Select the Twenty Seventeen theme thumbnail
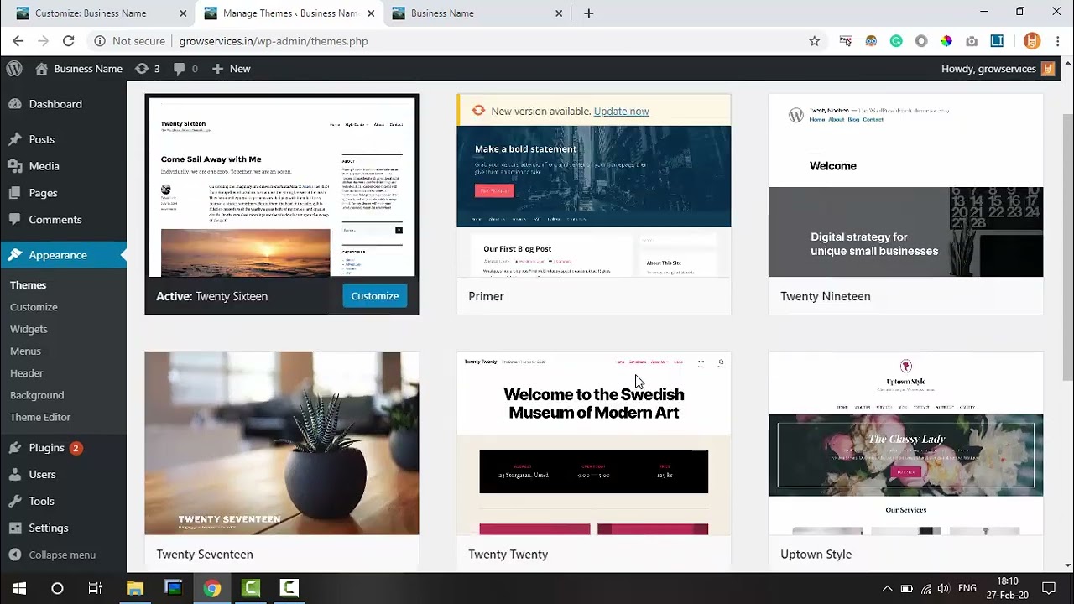 coord(282,444)
